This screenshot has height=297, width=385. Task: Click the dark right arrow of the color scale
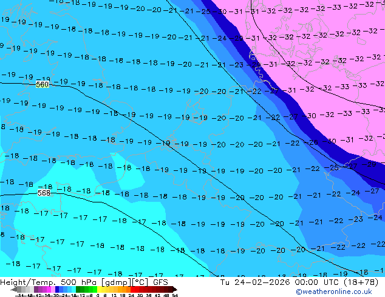click(x=175, y=289)
